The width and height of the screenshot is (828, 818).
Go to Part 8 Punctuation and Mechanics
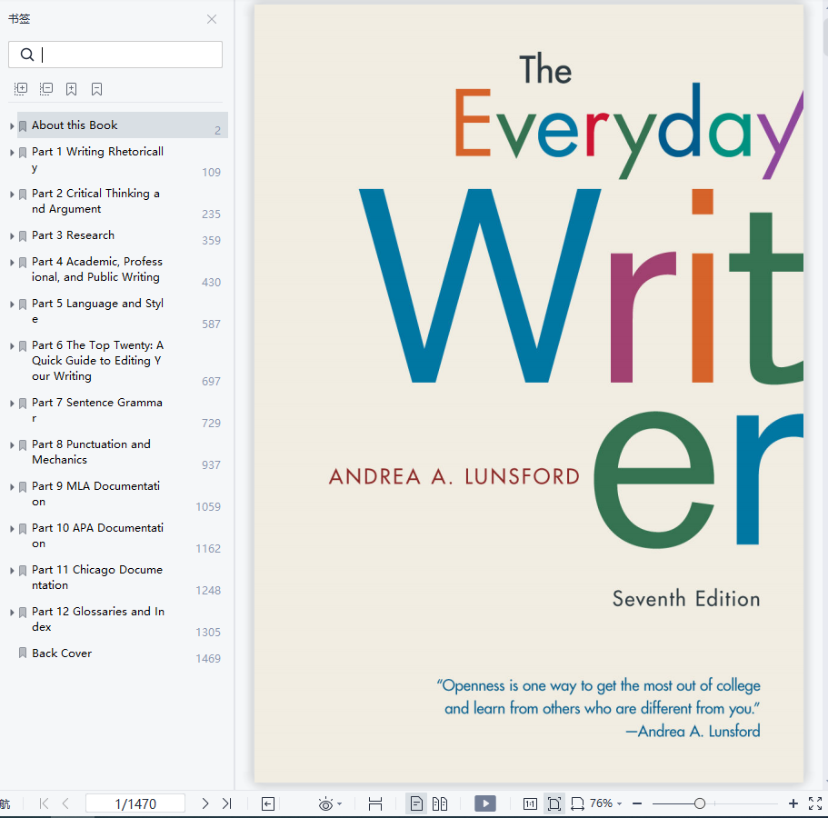(x=92, y=452)
